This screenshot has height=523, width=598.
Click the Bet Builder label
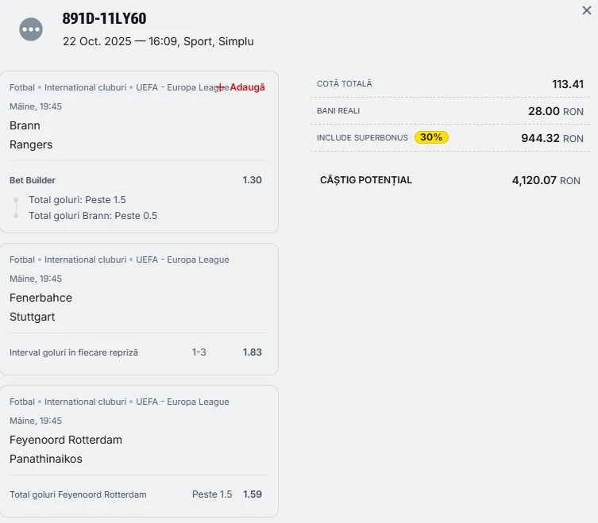point(33,180)
